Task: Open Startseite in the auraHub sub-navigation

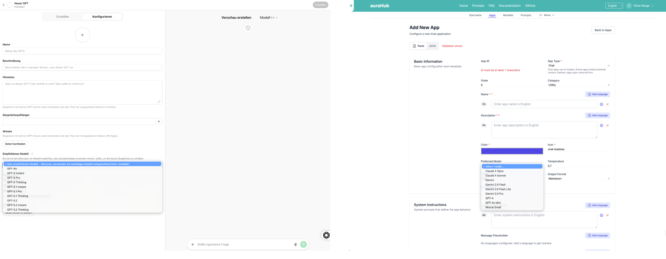Action: point(475,15)
